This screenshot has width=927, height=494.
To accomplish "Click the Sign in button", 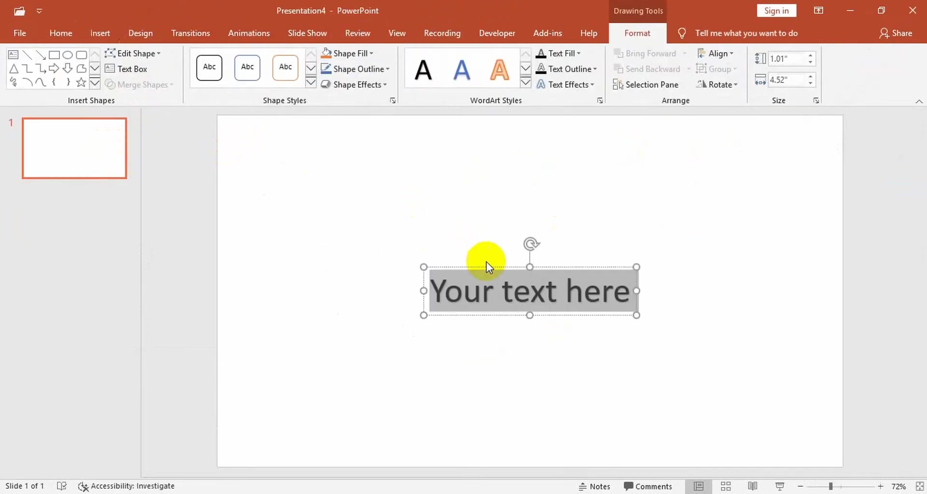I will click(x=776, y=10).
